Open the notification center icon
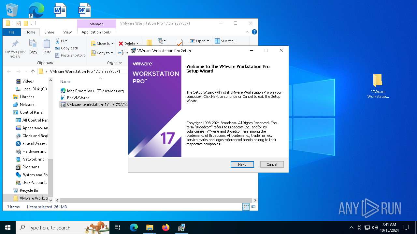This screenshot has width=417, height=234. 406,227
